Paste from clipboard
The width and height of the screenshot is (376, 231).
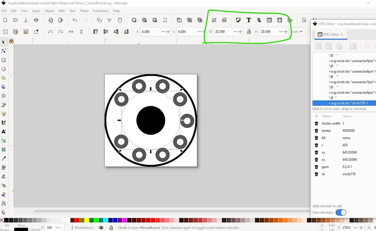(120, 20)
